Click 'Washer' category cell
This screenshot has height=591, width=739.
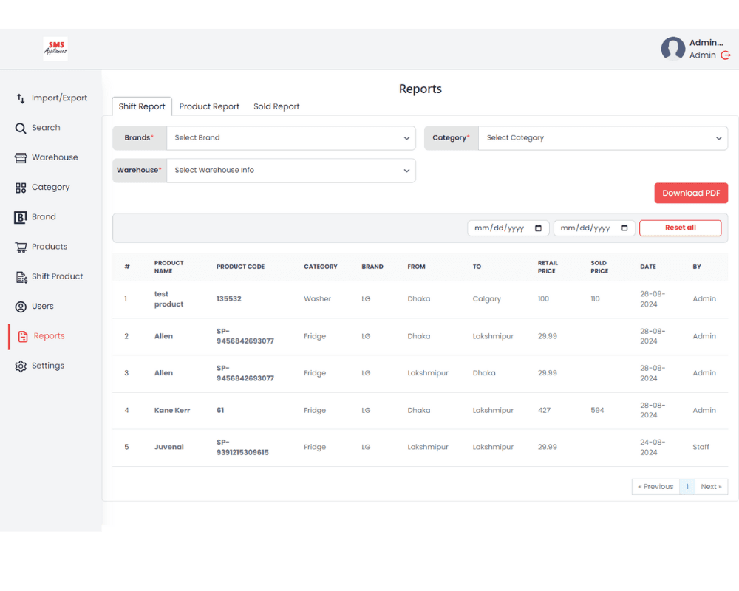[x=317, y=299]
